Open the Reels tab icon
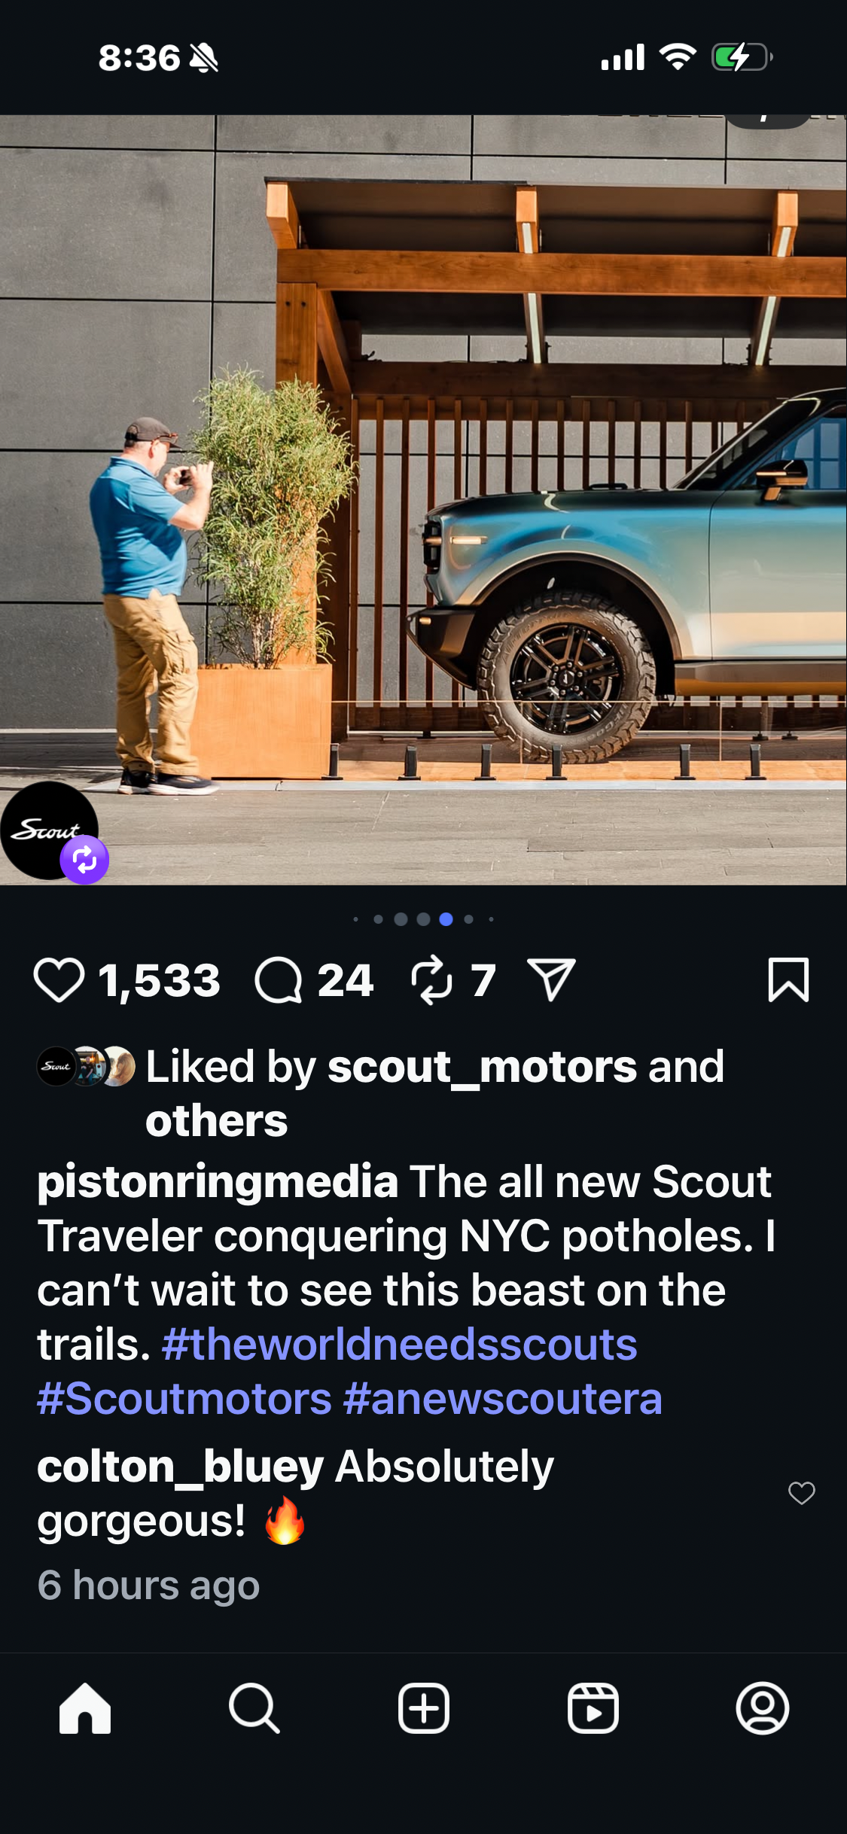Viewport: 847px width, 1834px height. (x=593, y=1708)
